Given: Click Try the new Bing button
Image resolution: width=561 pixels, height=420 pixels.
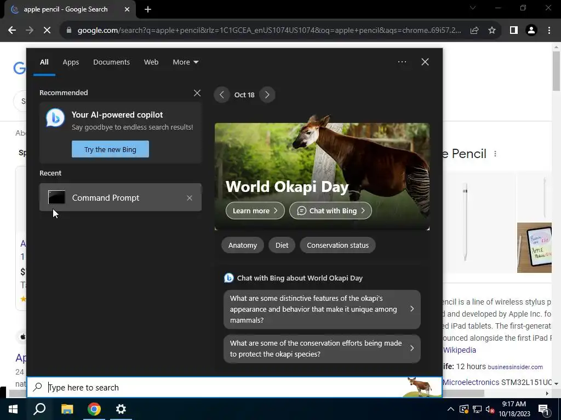Looking at the screenshot, I should coord(110,149).
